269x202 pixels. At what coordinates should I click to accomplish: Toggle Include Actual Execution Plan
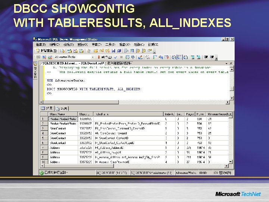click(x=155, y=57)
